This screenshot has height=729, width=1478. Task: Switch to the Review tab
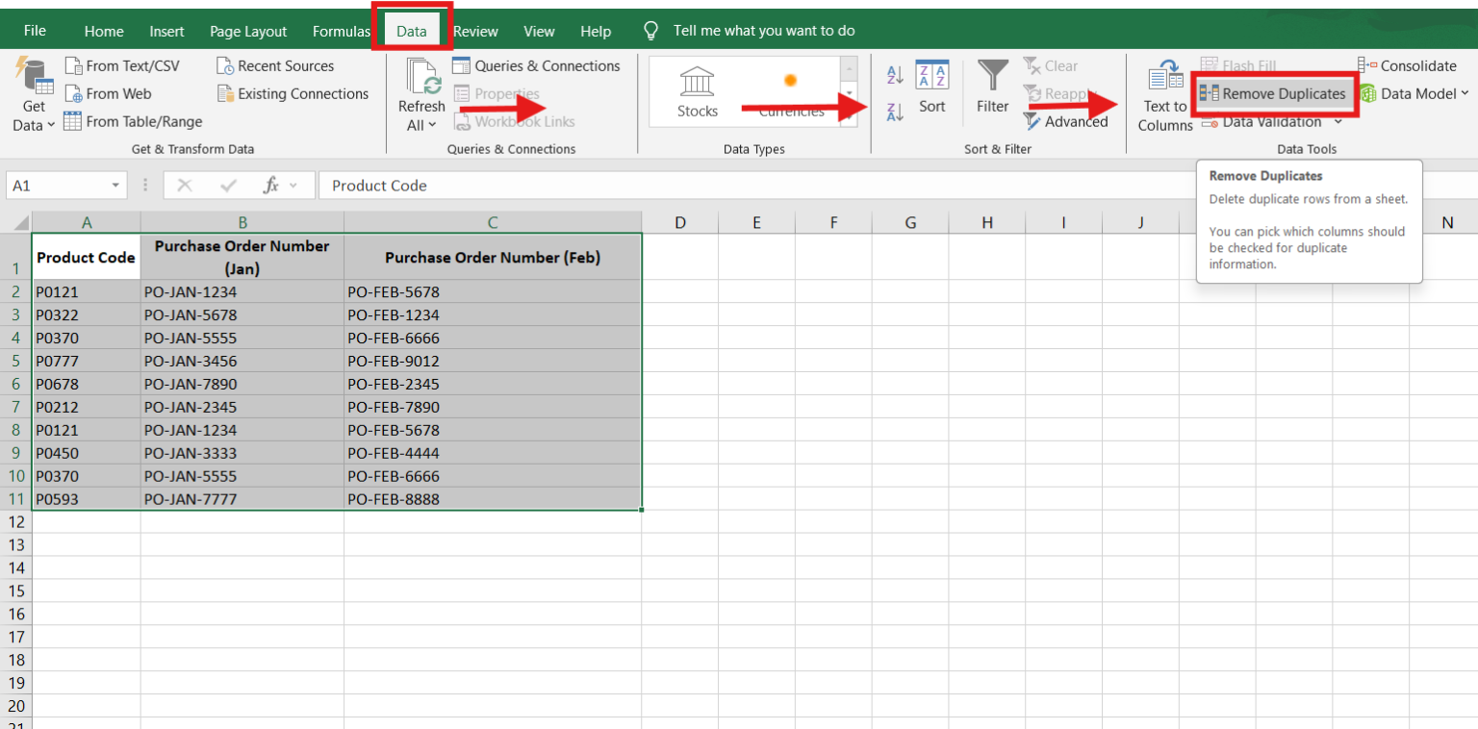tap(475, 30)
